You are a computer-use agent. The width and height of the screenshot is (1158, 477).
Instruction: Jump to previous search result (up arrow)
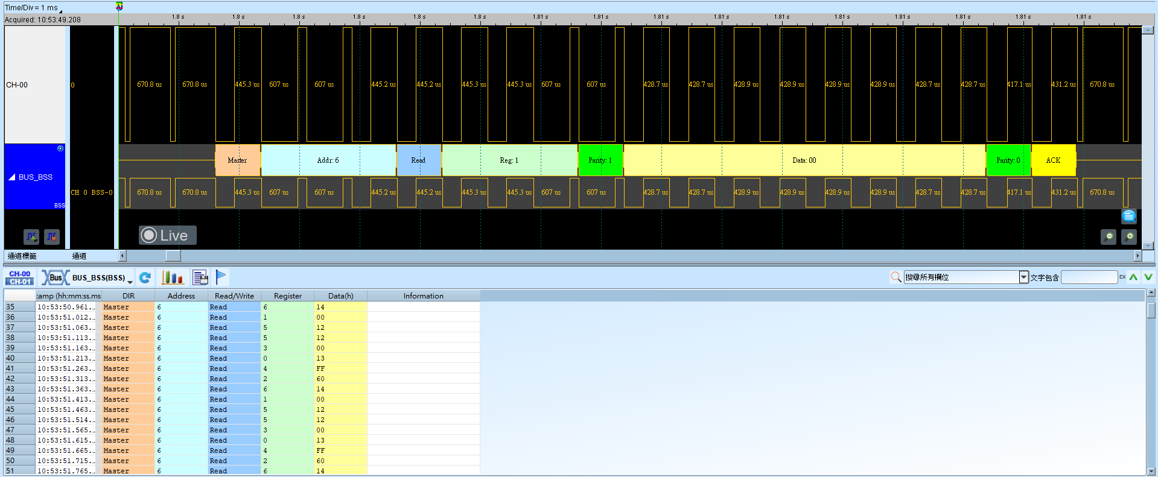tap(1134, 277)
